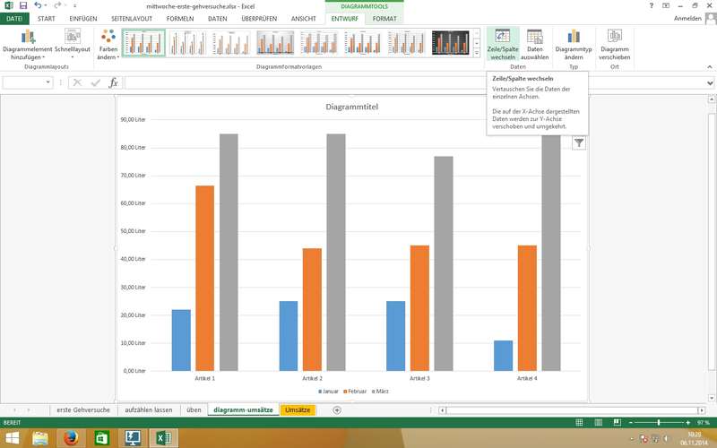Click the Anmelden sign-in link
The height and width of the screenshot is (448, 717).
click(687, 18)
